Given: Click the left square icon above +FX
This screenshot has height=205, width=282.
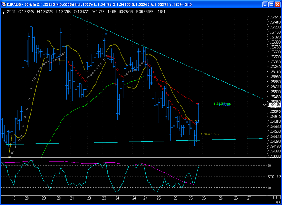Looking at the screenshot, I should 275,198.
